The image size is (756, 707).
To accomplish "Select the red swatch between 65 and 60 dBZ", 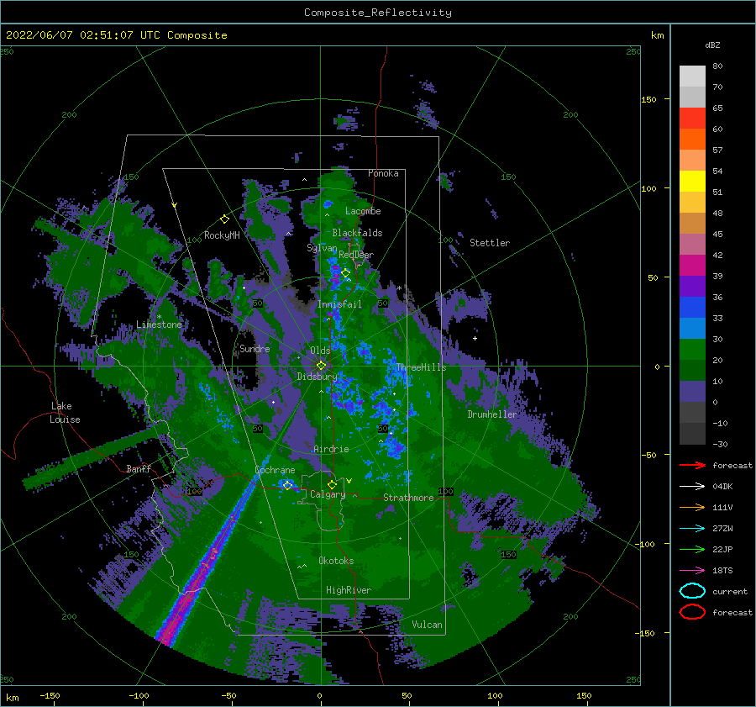I will tap(692, 119).
